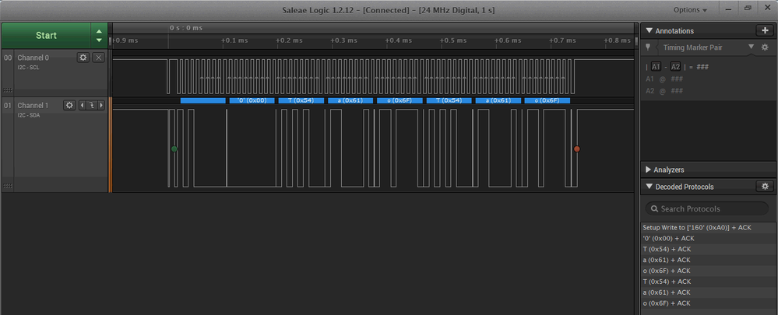Select first 'T (0x54) + ACK' protocol row
This screenshot has height=315, width=778.
click(x=709, y=249)
